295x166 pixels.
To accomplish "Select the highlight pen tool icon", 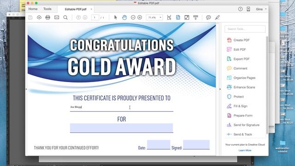I will (x=217, y=18).
